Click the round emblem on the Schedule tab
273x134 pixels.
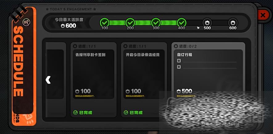[x=26, y=22]
